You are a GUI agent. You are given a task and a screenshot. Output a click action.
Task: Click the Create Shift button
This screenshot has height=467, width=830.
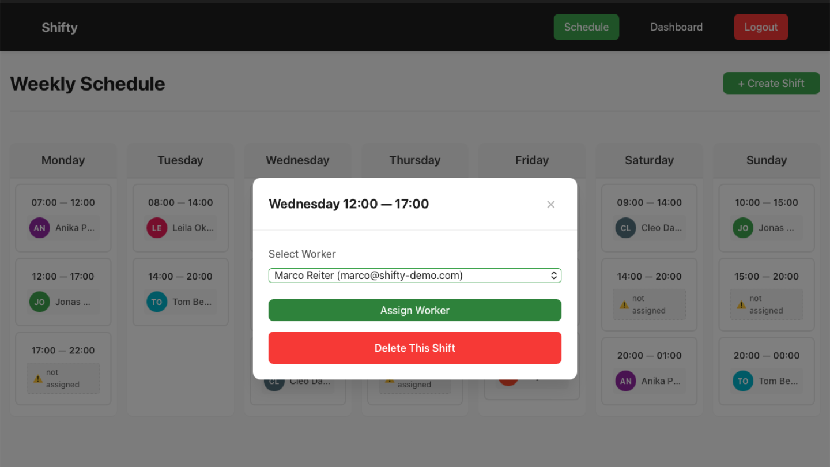[771, 84]
